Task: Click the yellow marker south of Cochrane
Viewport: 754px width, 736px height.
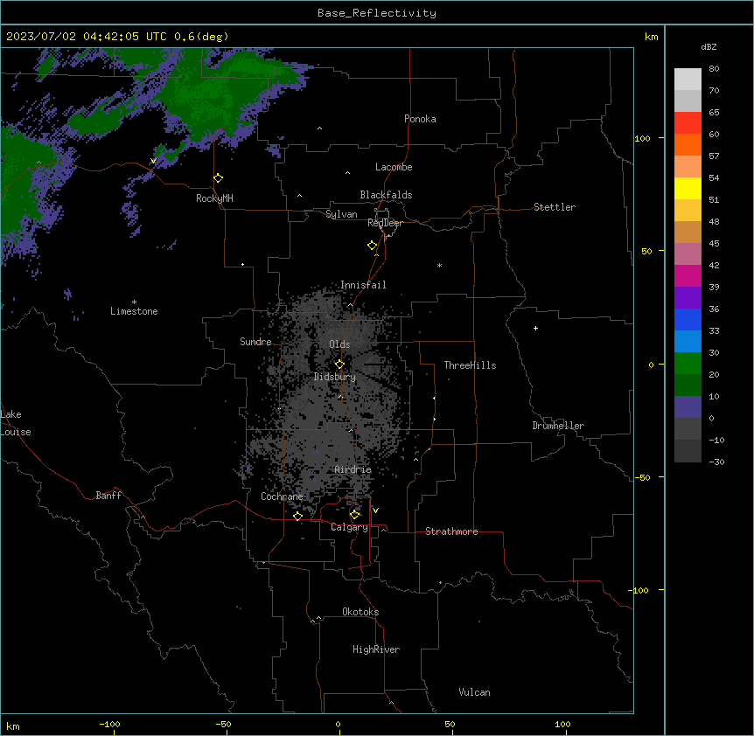Action: [x=297, y=516]
